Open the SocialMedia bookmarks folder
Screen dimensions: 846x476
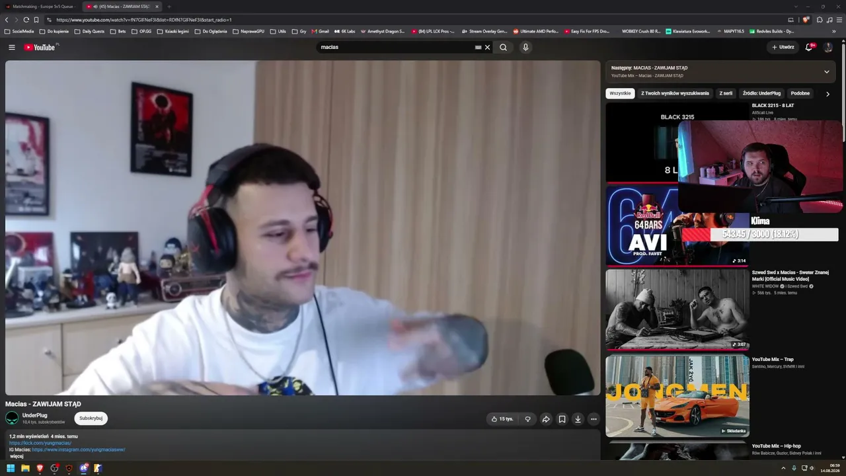[19, 31]
